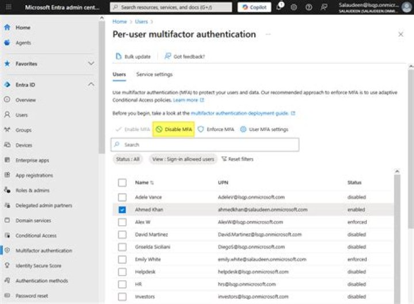
Task: Switch to the Users tab
Action: point(119,74)
